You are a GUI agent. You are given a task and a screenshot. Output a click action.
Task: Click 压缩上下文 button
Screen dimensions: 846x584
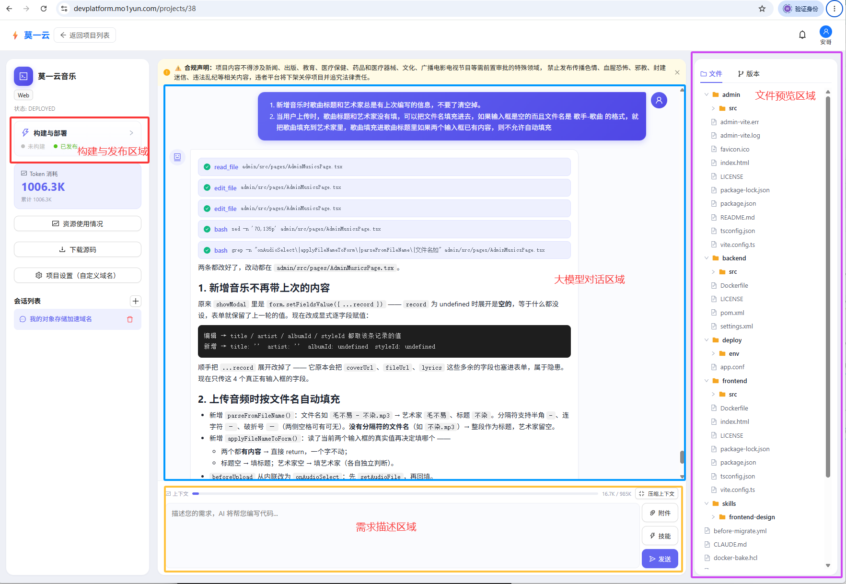[x=657, y=494]
